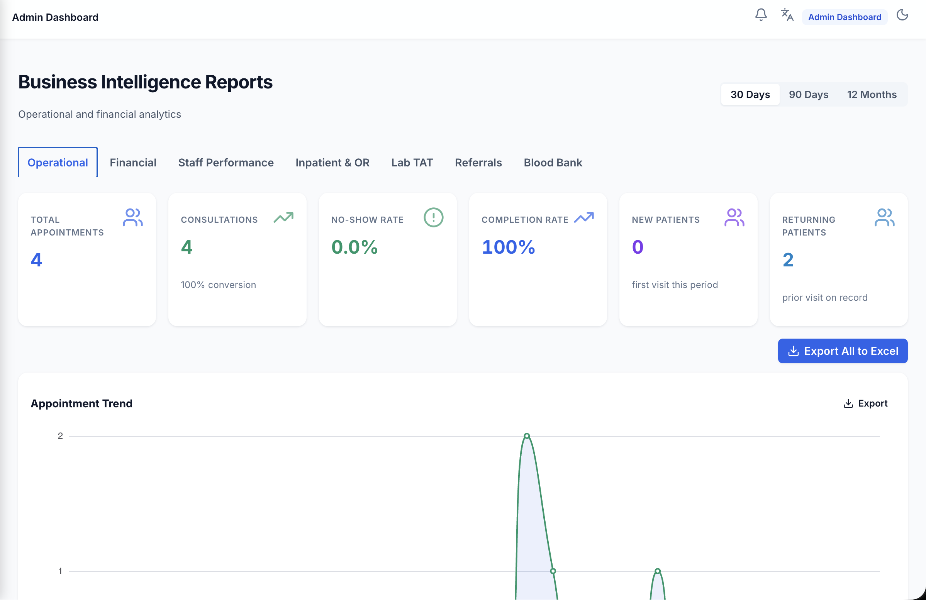Click the '100% conversion' caption
Screen dimensions: 926x600
pos(218,285)
